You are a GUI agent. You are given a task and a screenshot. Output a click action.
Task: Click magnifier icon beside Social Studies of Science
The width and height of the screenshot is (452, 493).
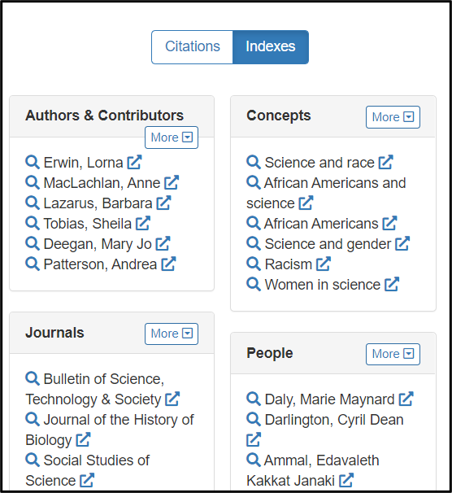tap(33, 460)
